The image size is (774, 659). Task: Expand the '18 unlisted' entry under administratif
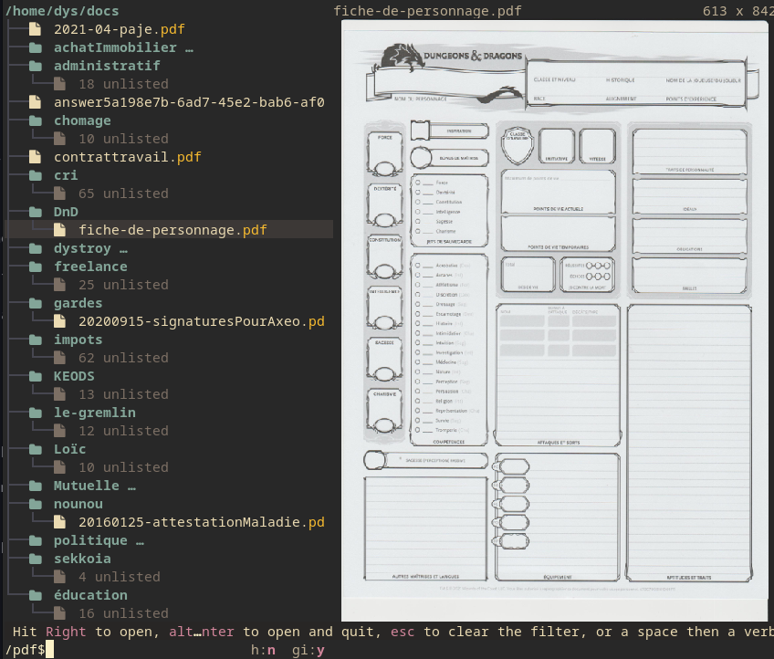coord(123,84)
